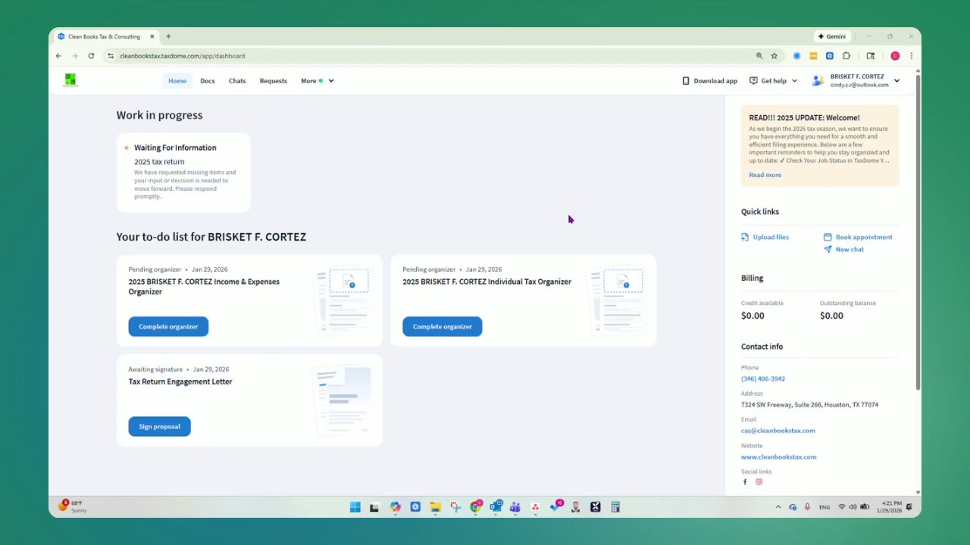Open the Facebook social link icon
The image size is (970, 545).
pyautogui.click(x=745, y=482)
